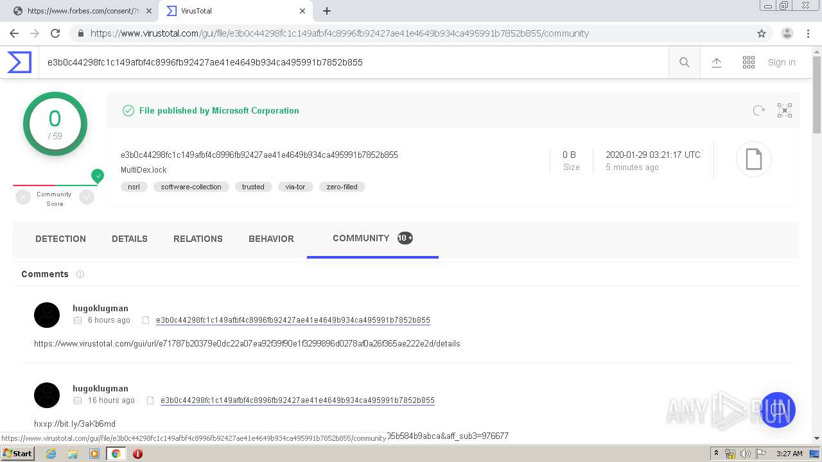
Task: Open the Chrome profile avatar icon
Action: 787,33
